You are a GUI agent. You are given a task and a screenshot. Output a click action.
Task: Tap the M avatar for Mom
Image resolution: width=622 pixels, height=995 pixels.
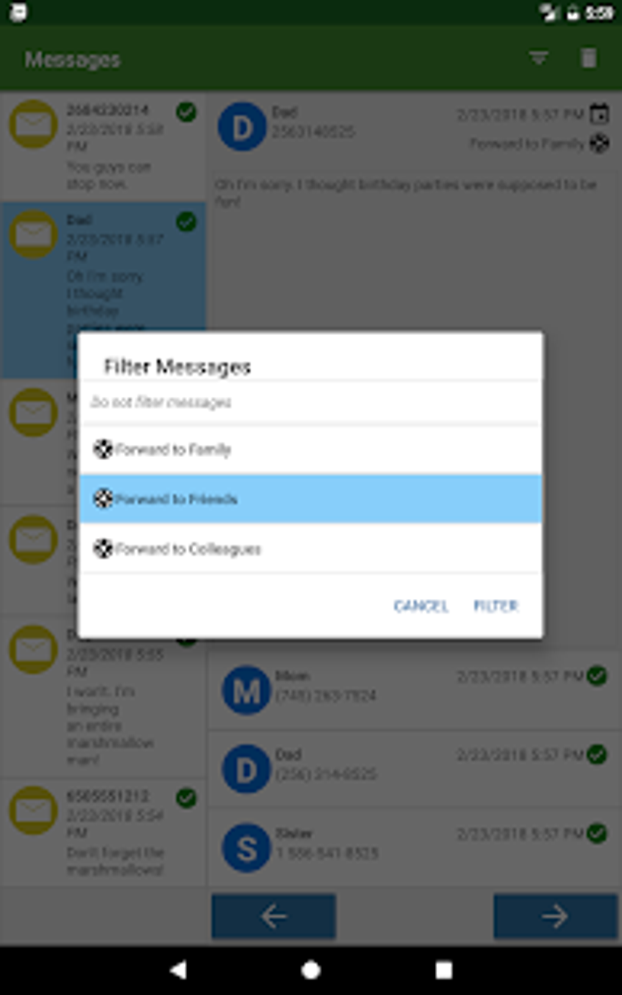246,690
